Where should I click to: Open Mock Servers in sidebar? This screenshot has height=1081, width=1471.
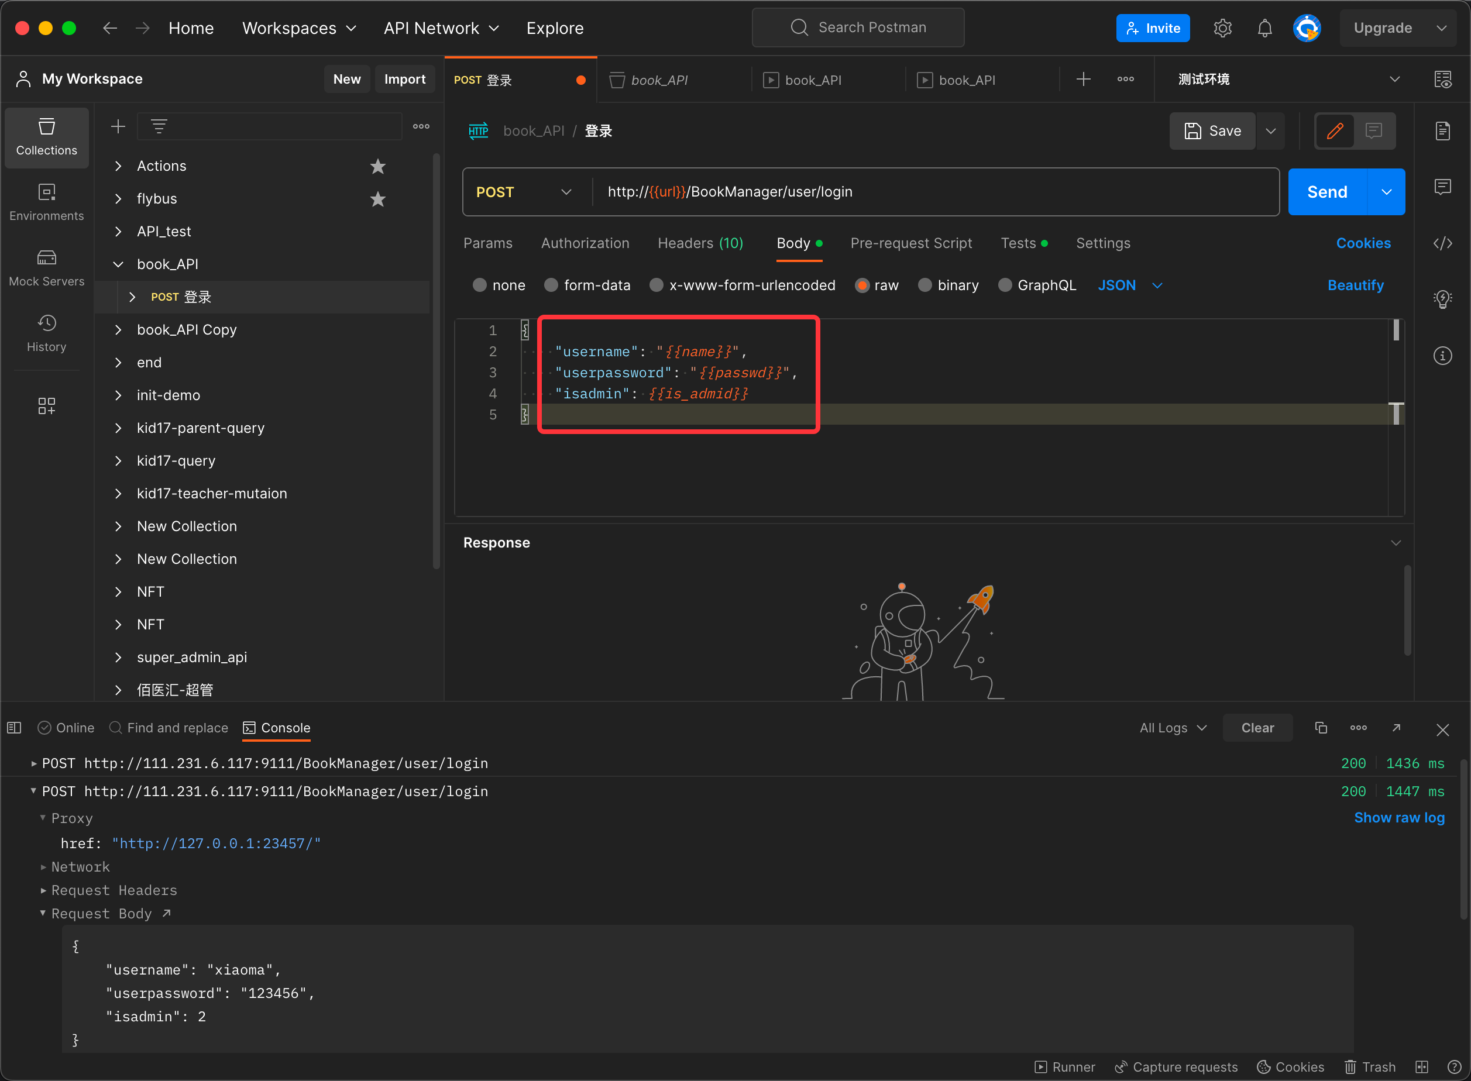tap(46, 268)
